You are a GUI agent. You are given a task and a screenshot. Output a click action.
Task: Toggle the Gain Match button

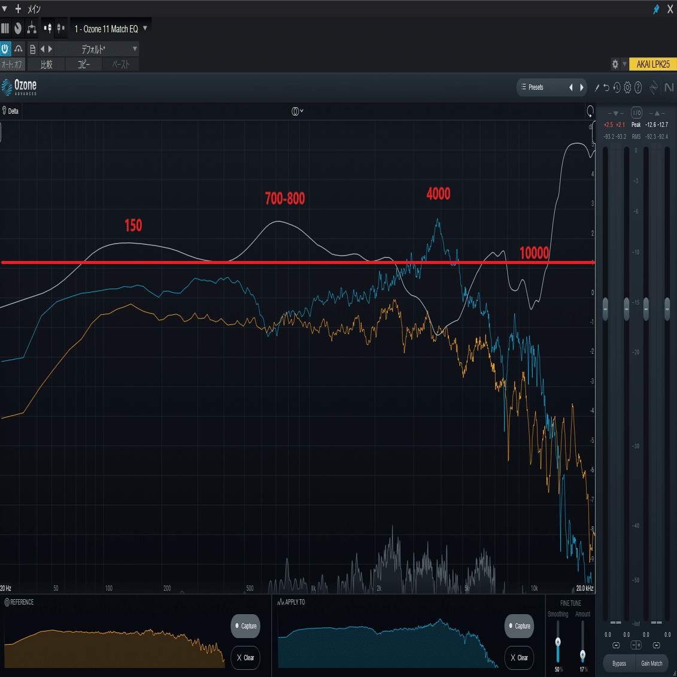(651, 663)
